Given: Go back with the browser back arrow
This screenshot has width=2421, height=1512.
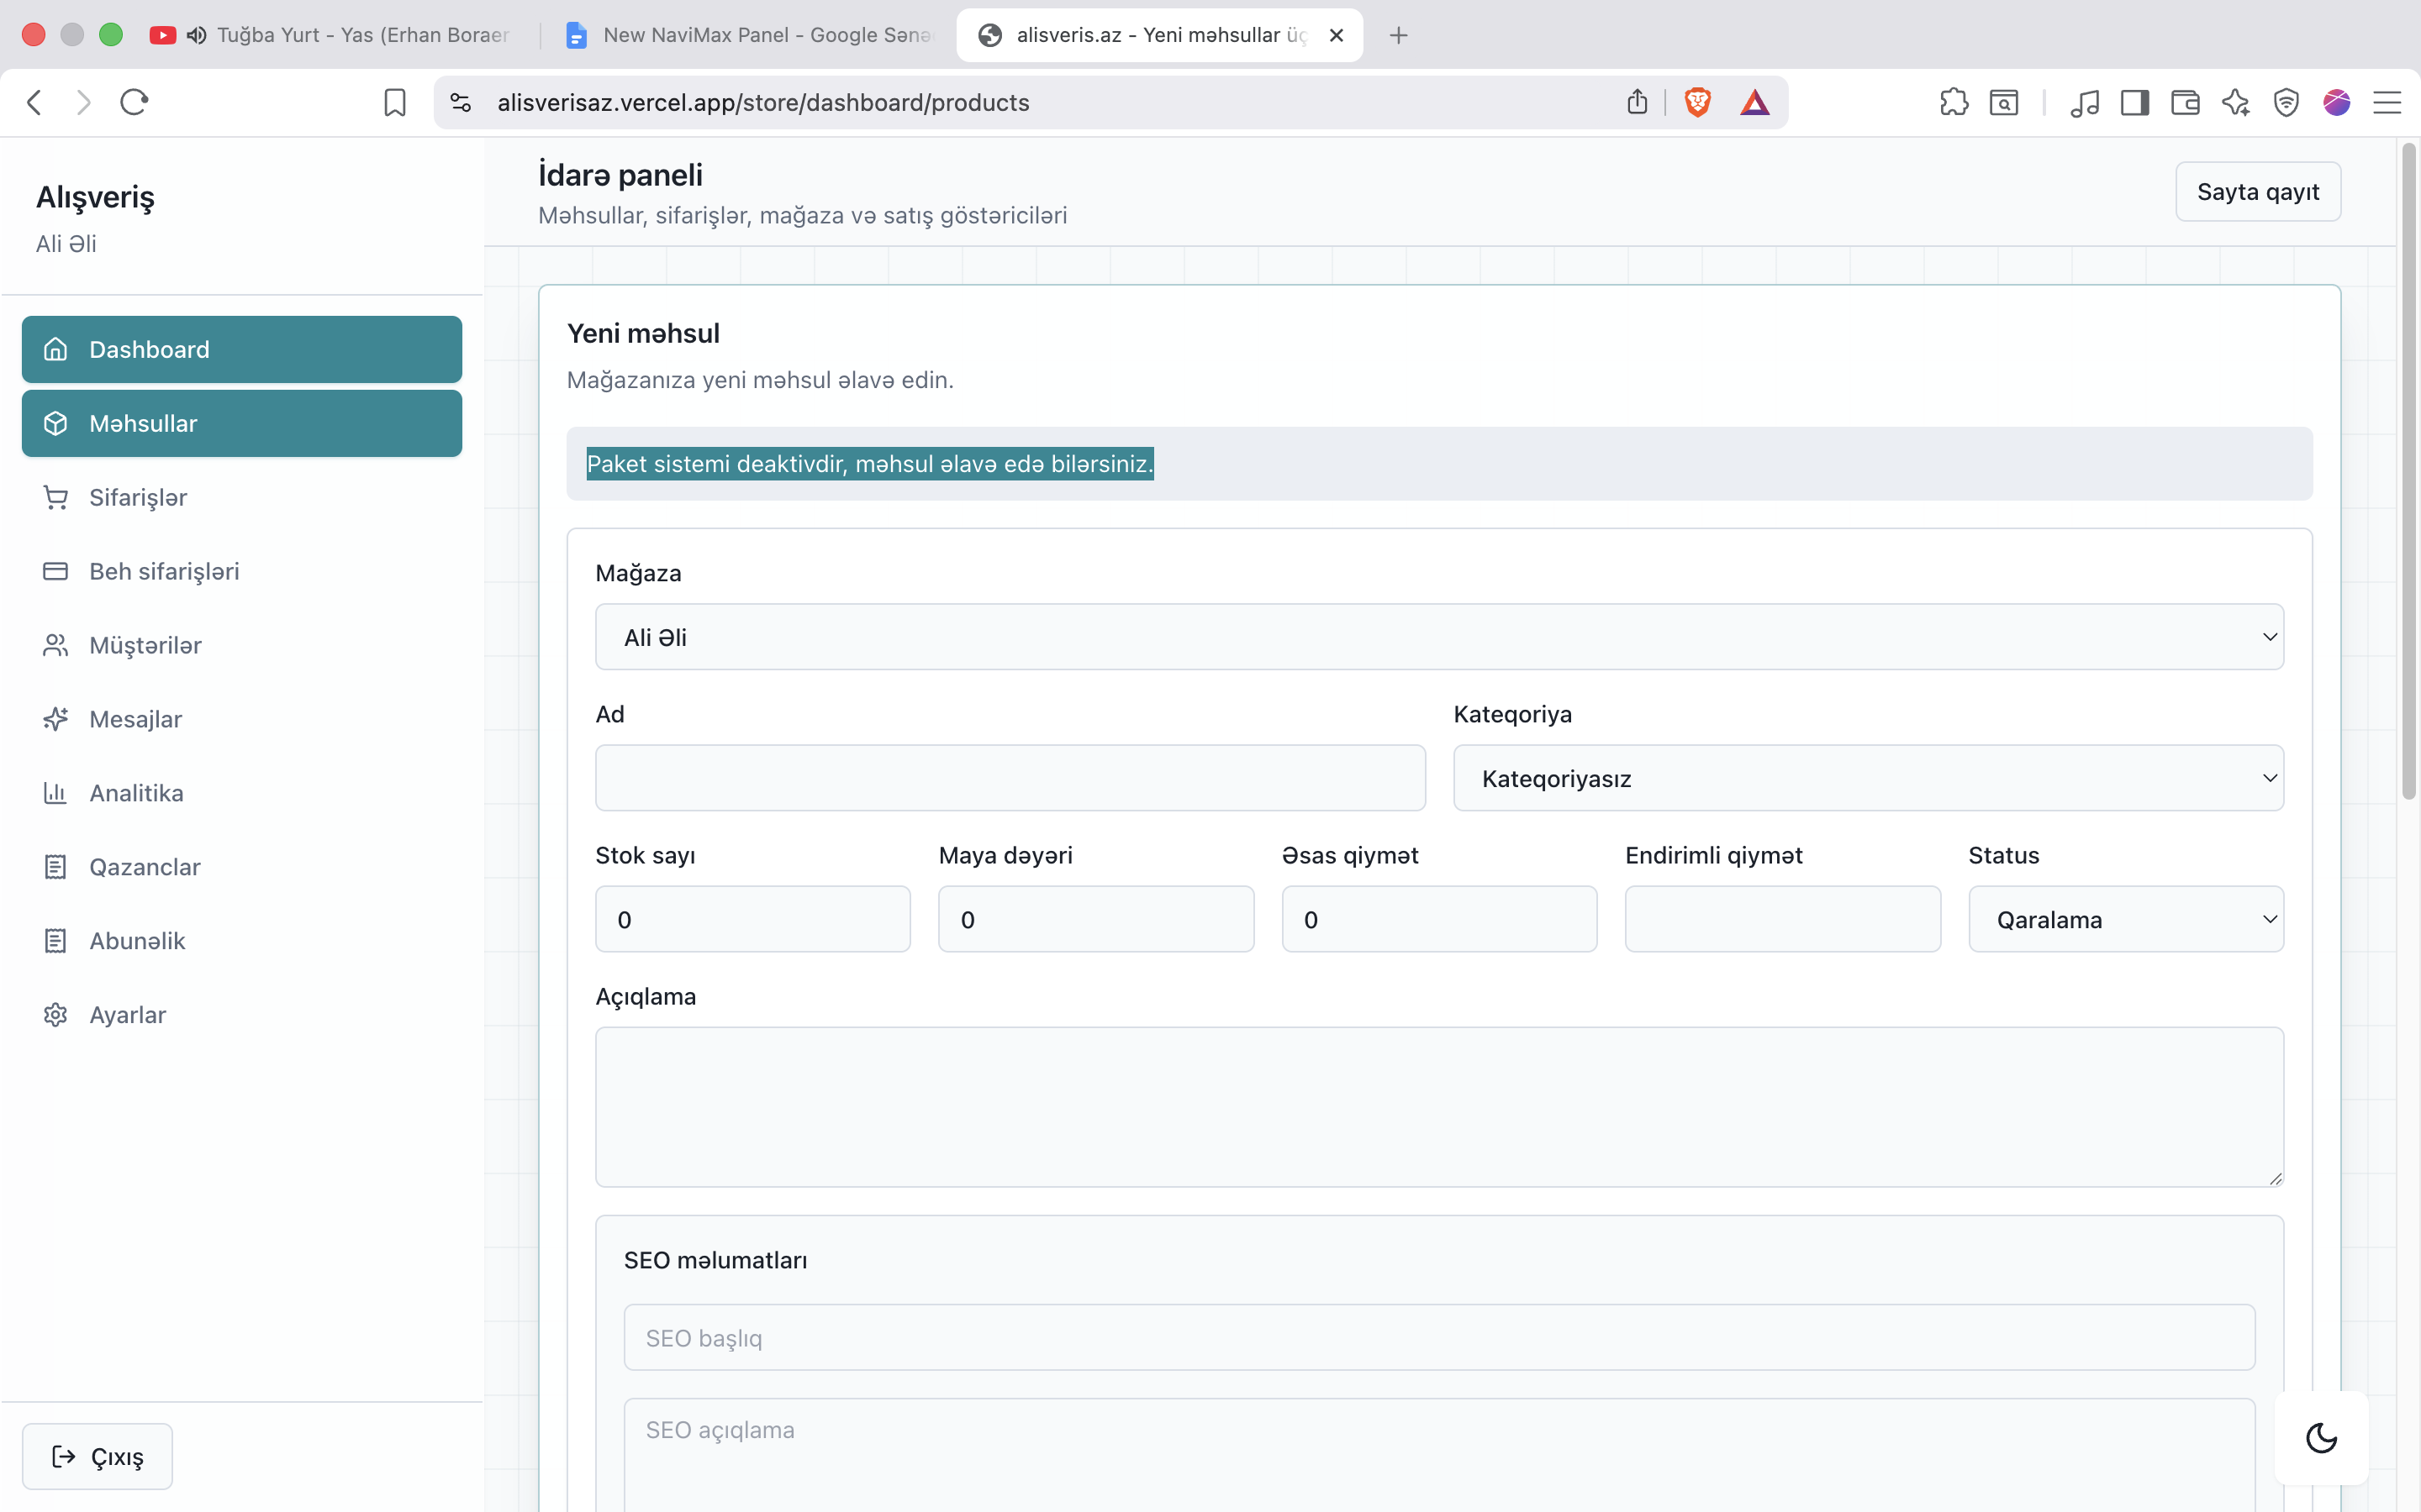Looking at the screenshot, I should [x=35, y=102].
